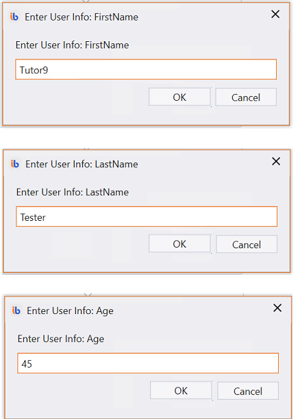The image size is (296, 419).
Task: Confirm the Age dialog with OK
Action: [x=181, y=390]
